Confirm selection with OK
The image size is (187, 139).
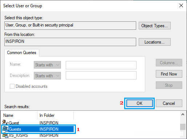point(139,103)
